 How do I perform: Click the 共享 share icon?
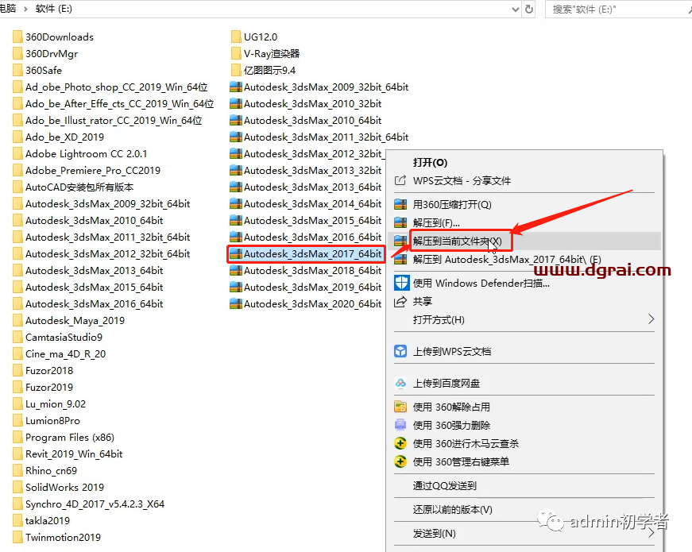tap(400, 301)
